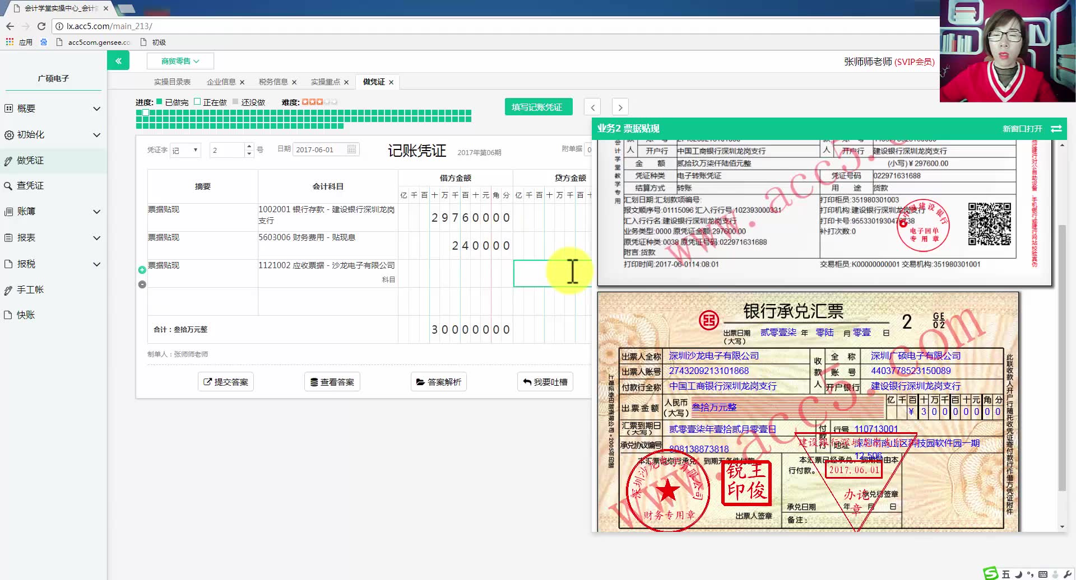Switch to the 企业信息 tab
Image resolution: width=1076 pixels, height=580 pixels.
(x=221, y=82)
